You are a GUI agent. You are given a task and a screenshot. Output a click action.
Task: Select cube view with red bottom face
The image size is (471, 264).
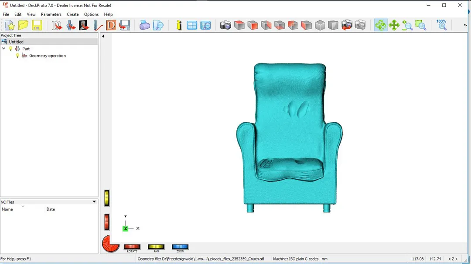[280, 25]
